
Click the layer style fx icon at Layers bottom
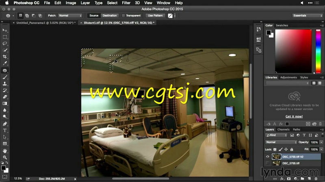coord(282,179)
